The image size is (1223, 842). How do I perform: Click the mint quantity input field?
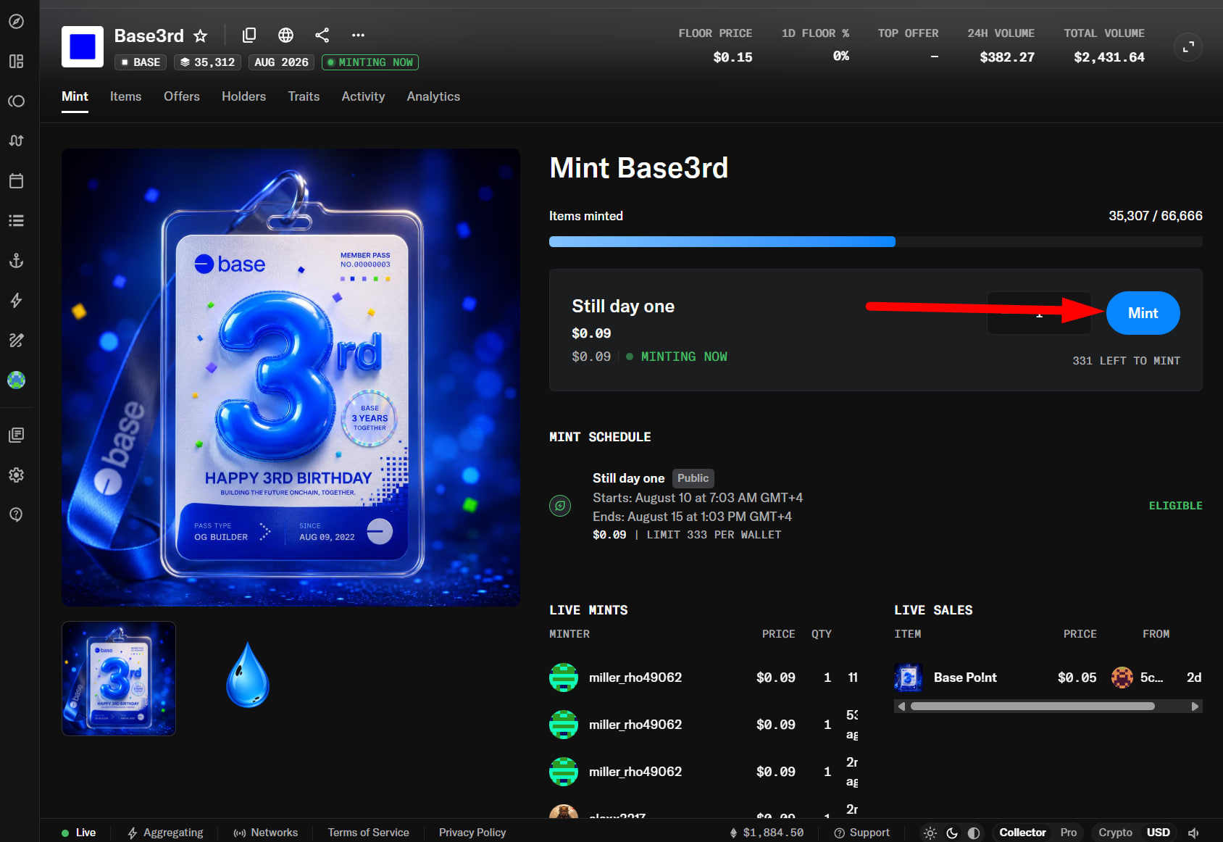[1039, 313]
